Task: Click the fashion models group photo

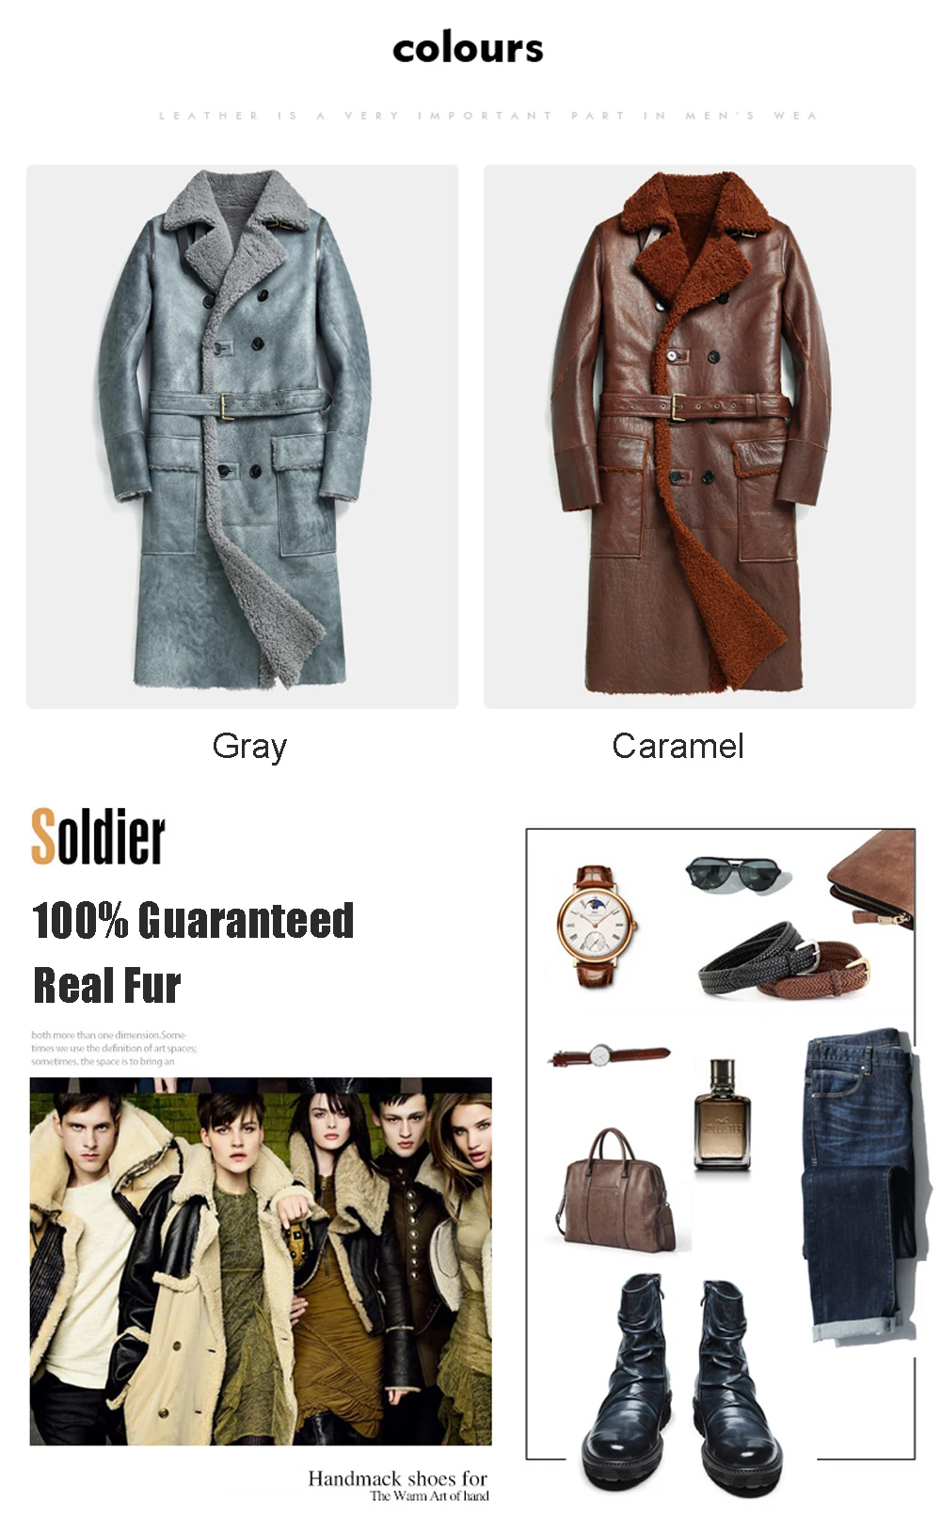Action: 261,1262
